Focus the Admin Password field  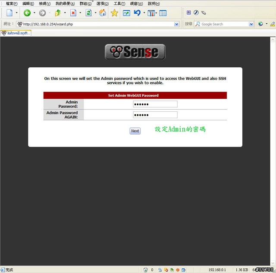155,104
